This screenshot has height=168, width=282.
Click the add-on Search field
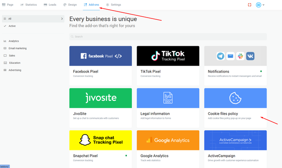168,37
